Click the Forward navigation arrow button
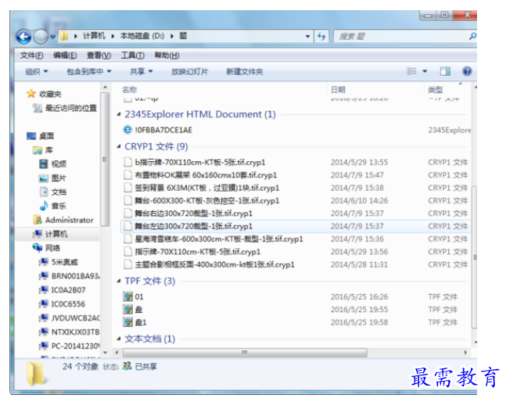 click(x=41, y=37)
